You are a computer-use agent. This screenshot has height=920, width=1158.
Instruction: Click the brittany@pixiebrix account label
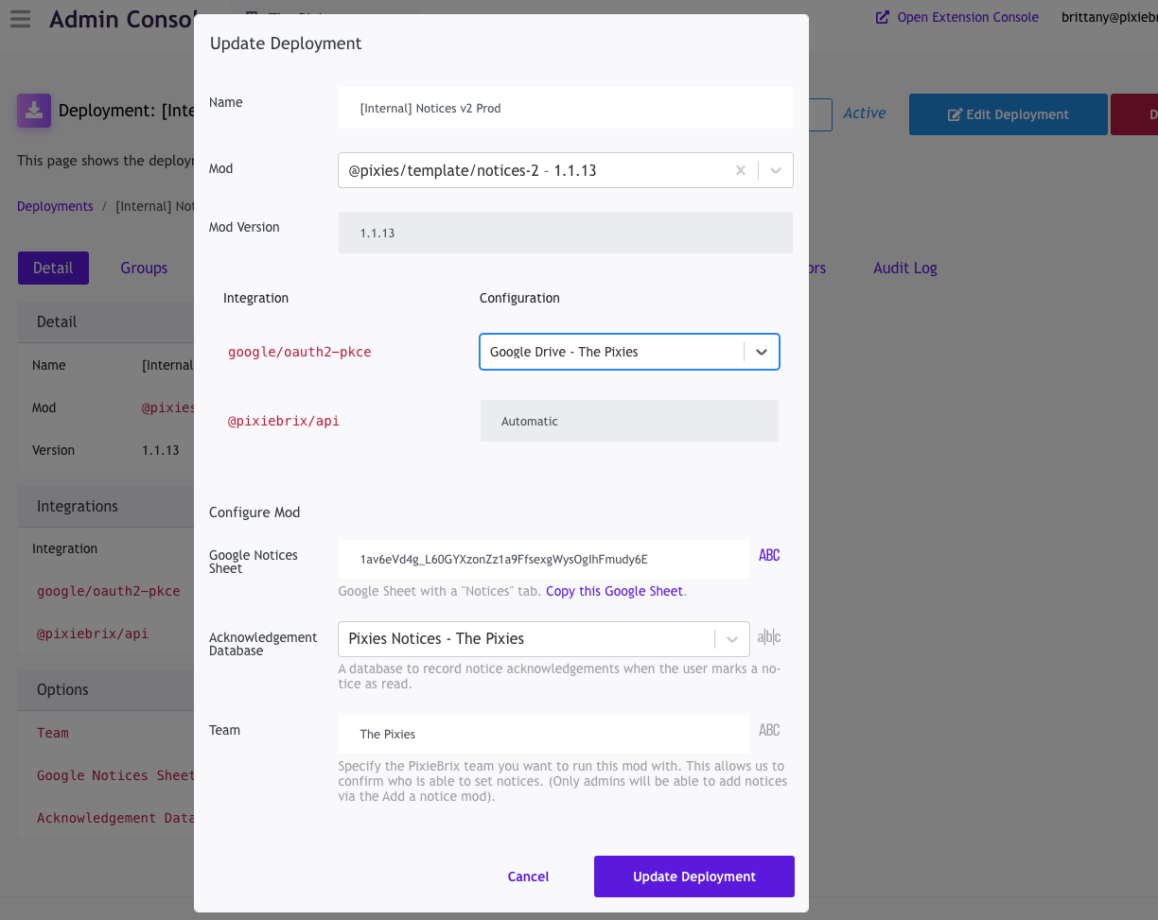(1109, 17)
